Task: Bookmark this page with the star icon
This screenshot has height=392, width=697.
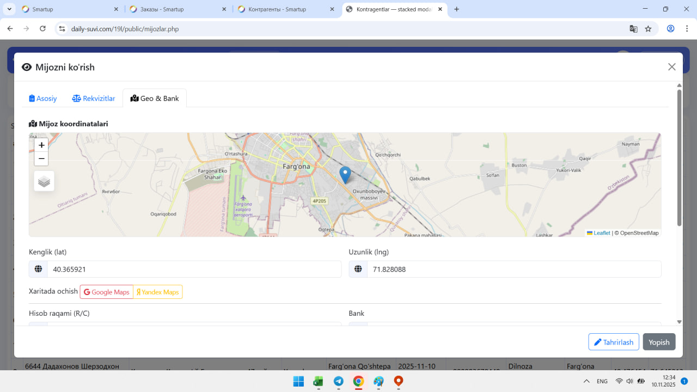Action: [x=648, y=29]
